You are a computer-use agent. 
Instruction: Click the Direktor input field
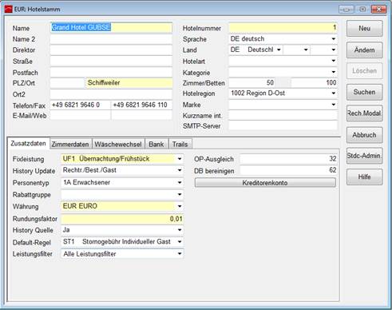click(x=111, y=50)
